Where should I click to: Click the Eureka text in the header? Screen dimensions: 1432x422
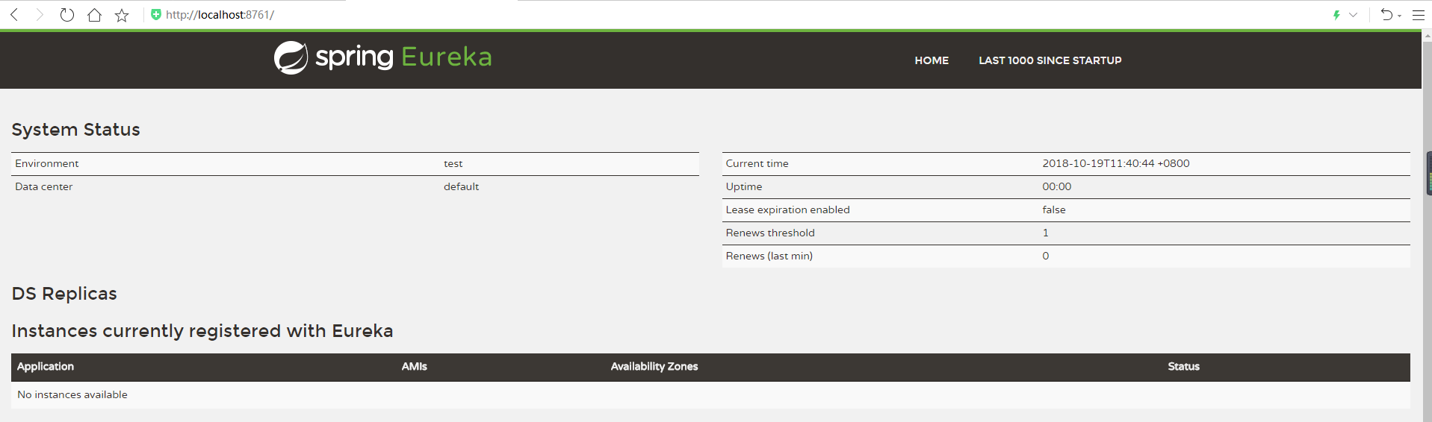(447, 57)
